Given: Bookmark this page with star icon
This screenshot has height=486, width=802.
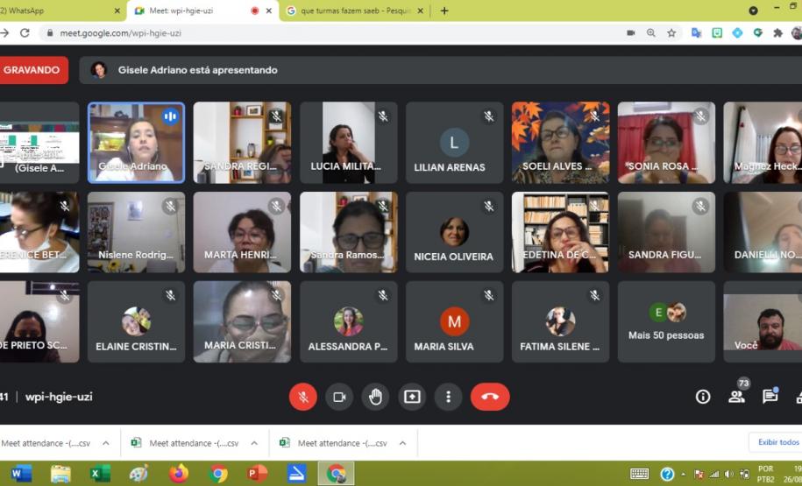Looking at the screenshot, I should [x=671, y=33].
